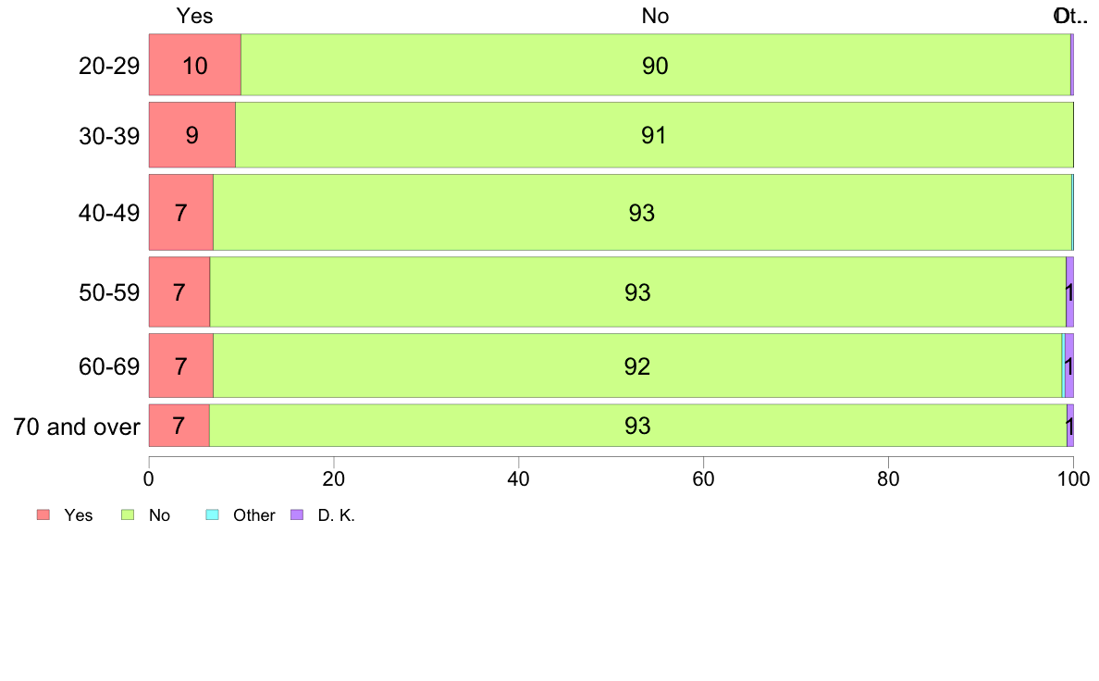Select the red Yes segment for 20-29
1099x681 pixels.
(x=195, y=65)
